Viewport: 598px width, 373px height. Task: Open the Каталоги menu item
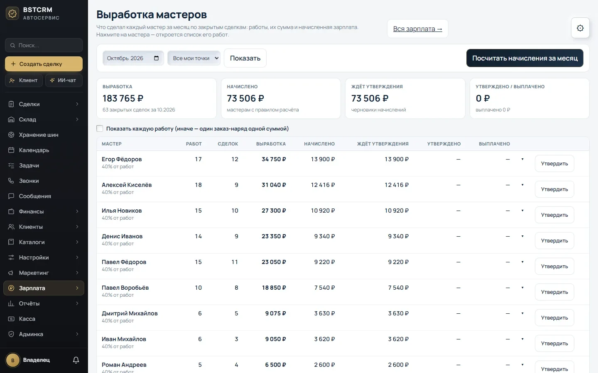point(44,242)
